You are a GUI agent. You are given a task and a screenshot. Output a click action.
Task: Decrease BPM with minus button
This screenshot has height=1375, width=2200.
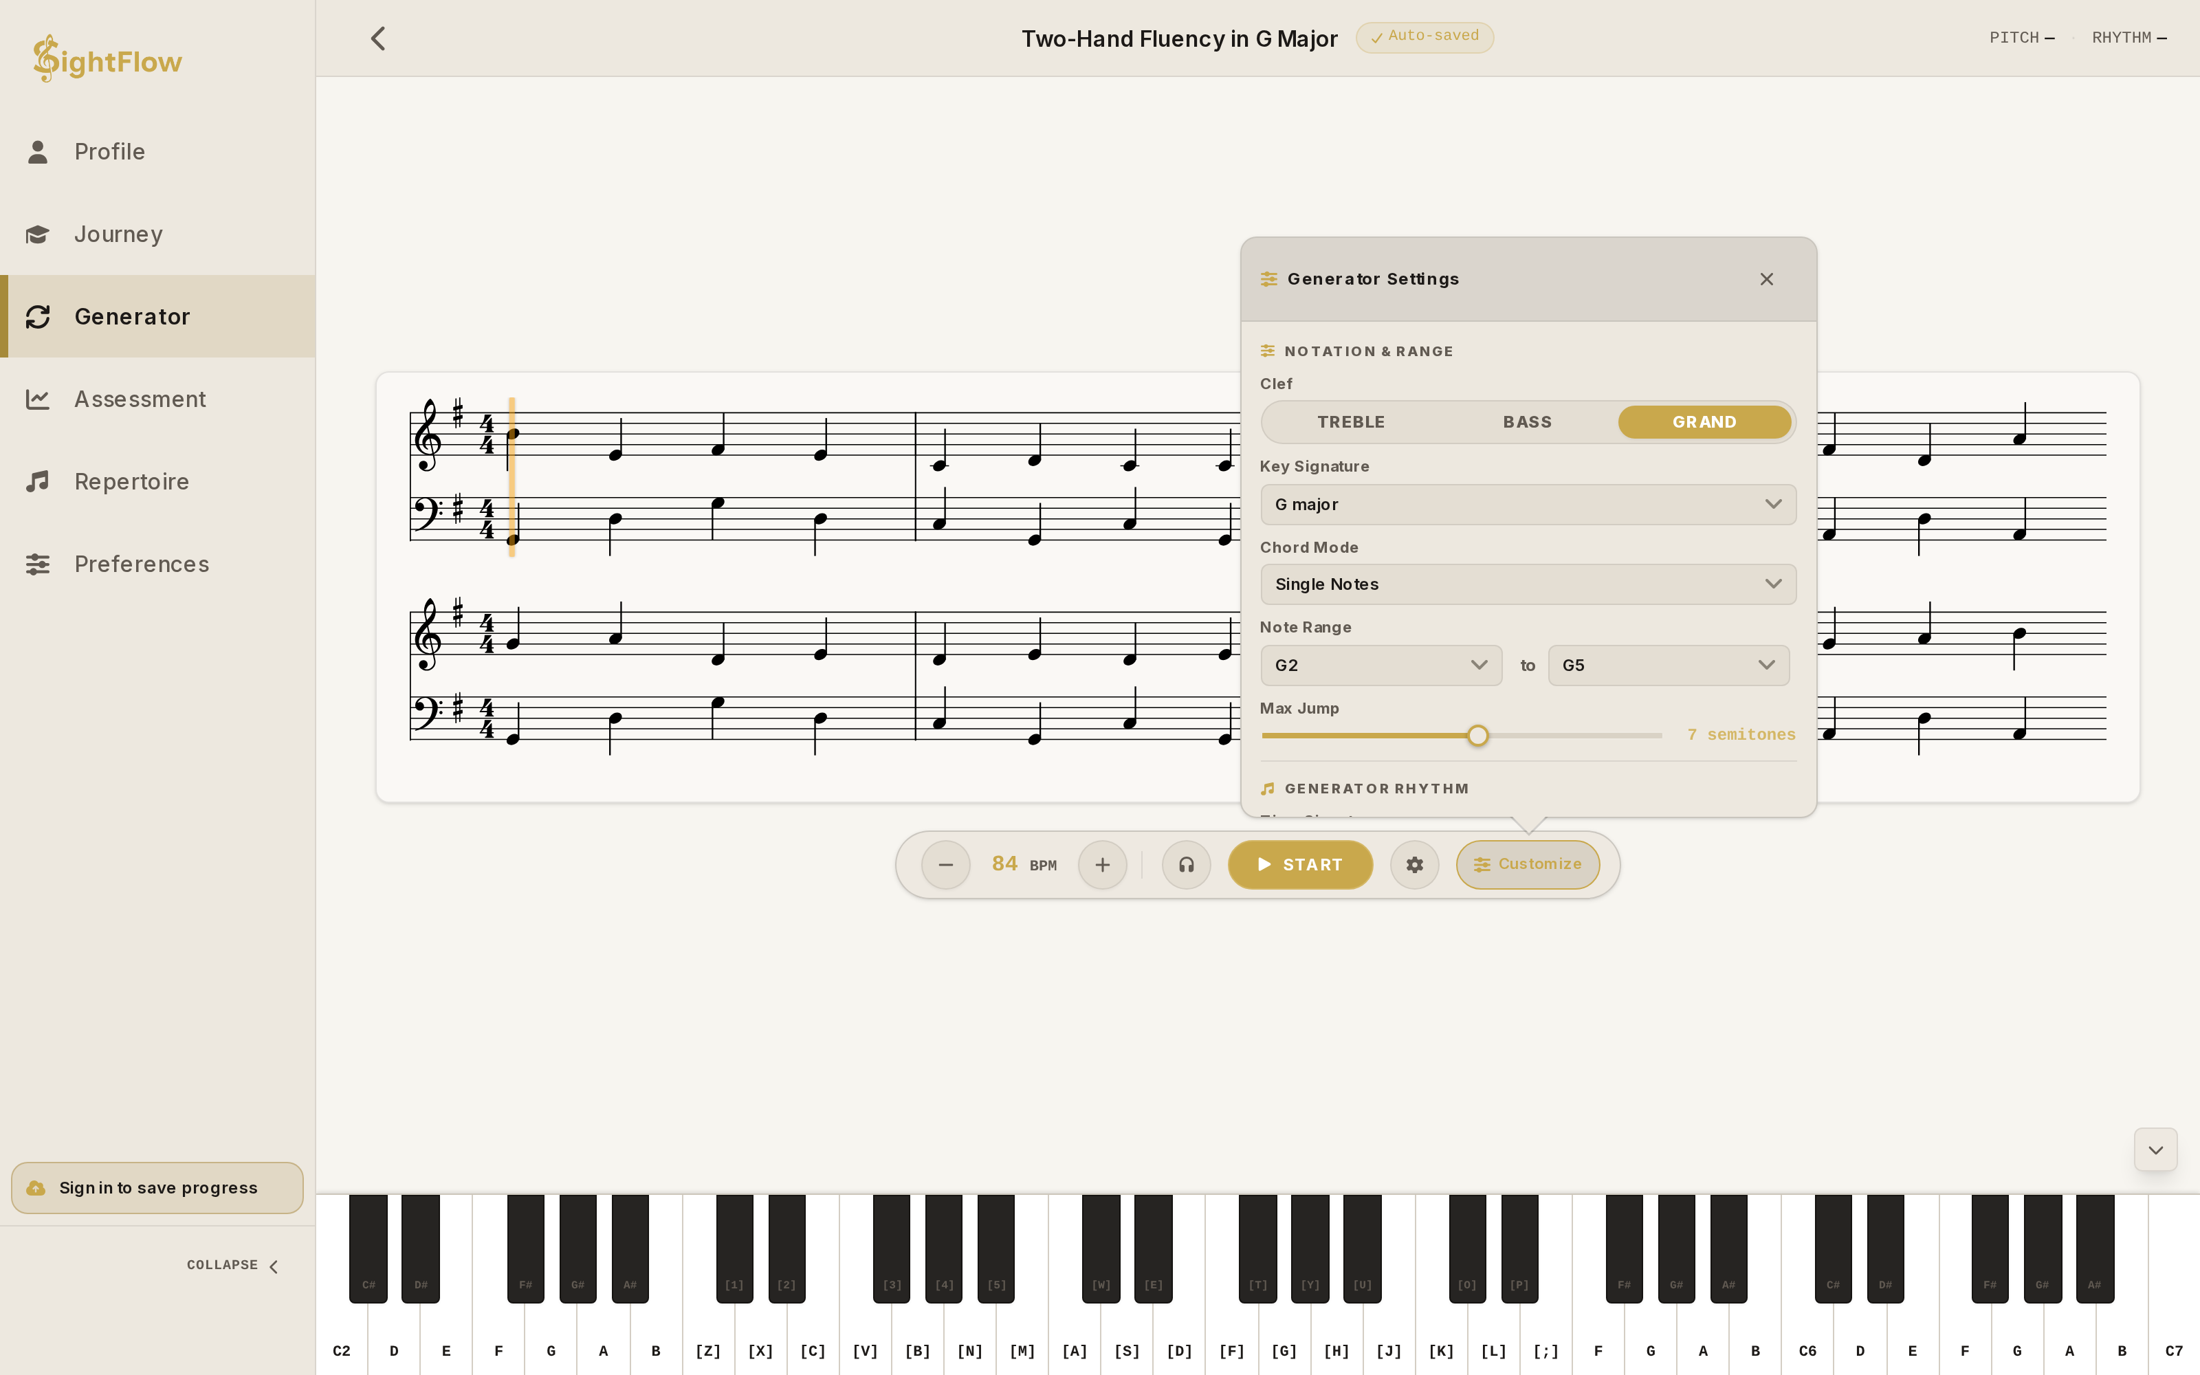click(x=945, y=865)
